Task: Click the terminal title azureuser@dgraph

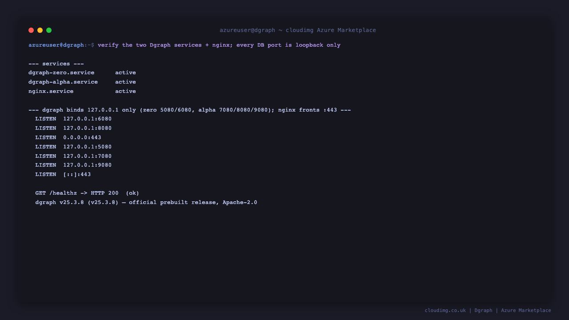Action: tap(298, 30)
